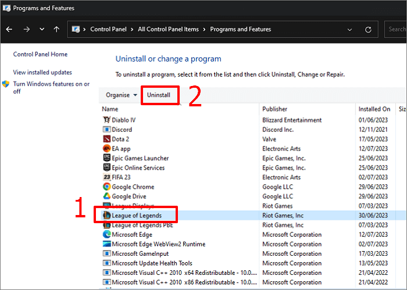Select the Epic Online Services icon
407x290 pixels.
106,167
